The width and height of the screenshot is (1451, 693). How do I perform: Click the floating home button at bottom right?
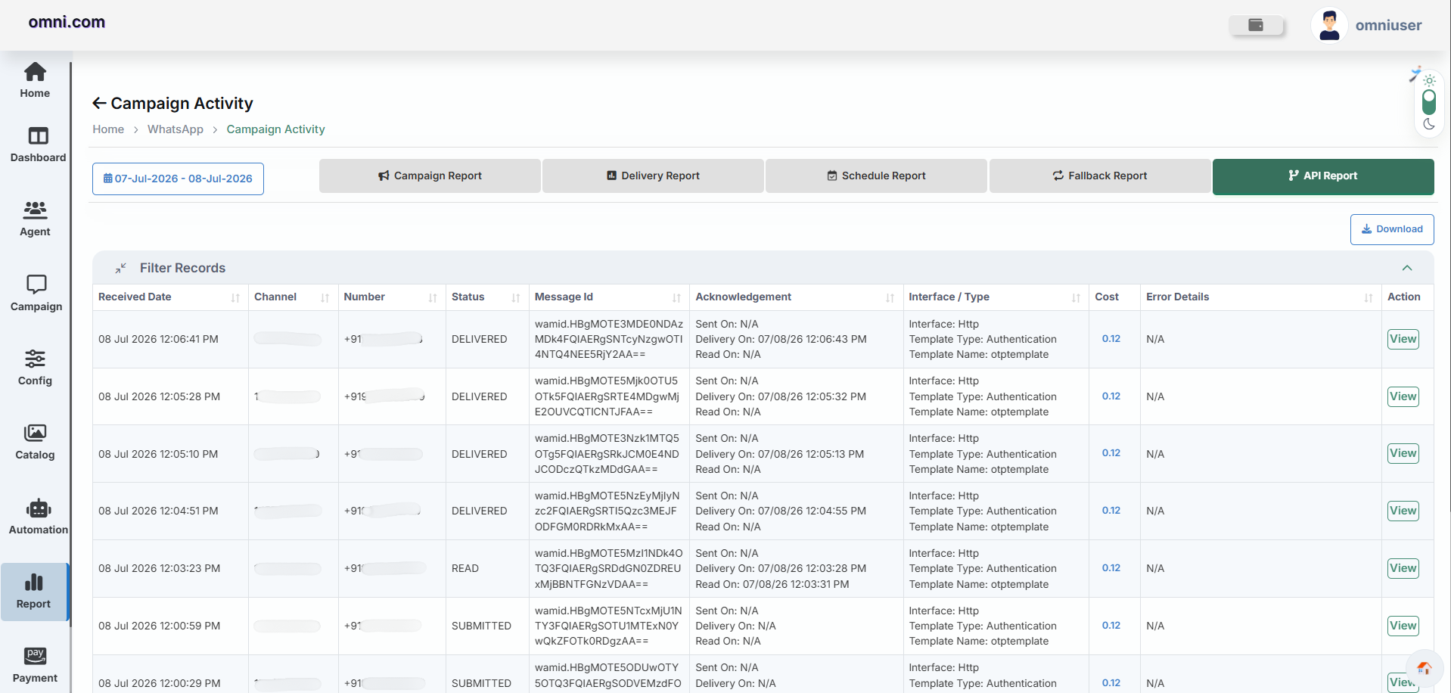tap(1424, 668)
